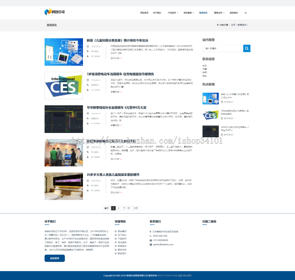Image resolution: width=295 pixels, height=280 pixels.
Task: Go to page 2 in the pagination bar
Action: [119, 208]
